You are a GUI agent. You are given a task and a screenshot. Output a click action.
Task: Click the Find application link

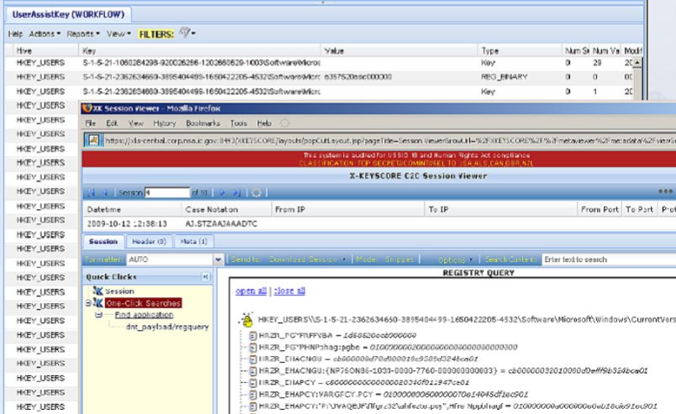click(x=144, y=315)
